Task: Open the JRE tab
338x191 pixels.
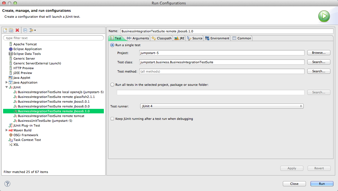Action: pos(180,38)
